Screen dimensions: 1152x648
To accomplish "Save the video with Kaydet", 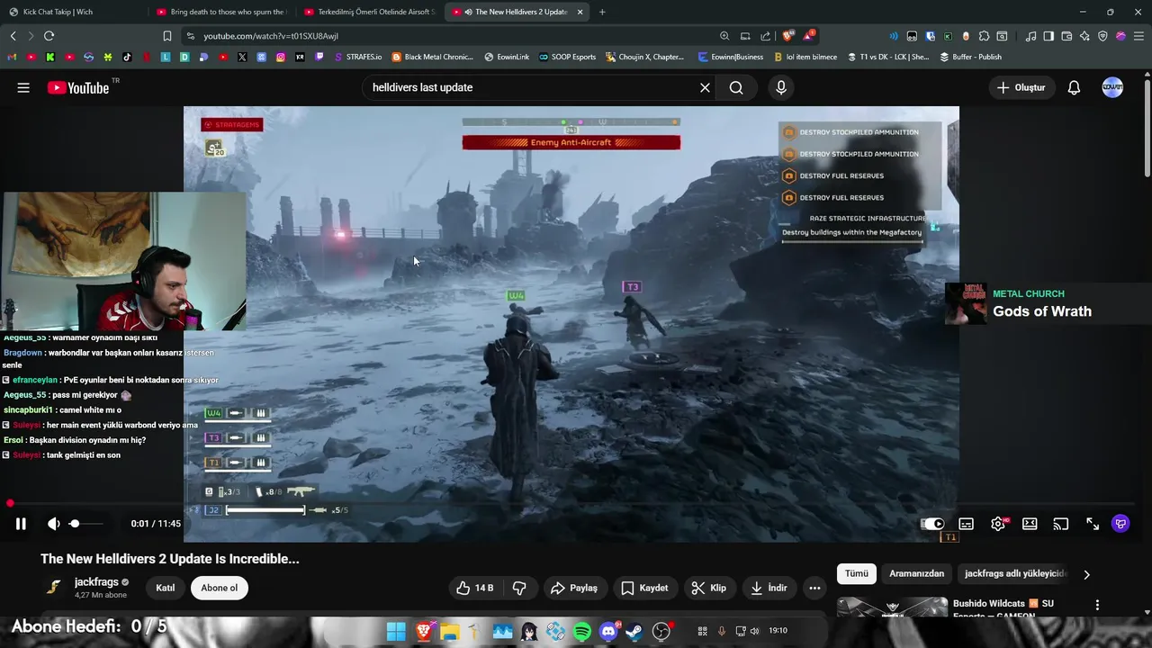I will (644, 588).
